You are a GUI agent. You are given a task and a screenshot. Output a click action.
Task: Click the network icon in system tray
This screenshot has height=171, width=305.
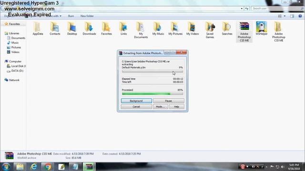click(x=277, y=167)
